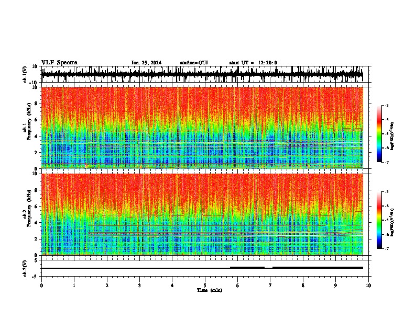Click time-axis tick label "4"
This screenshot has width=415, height=320.
point(172,285)
